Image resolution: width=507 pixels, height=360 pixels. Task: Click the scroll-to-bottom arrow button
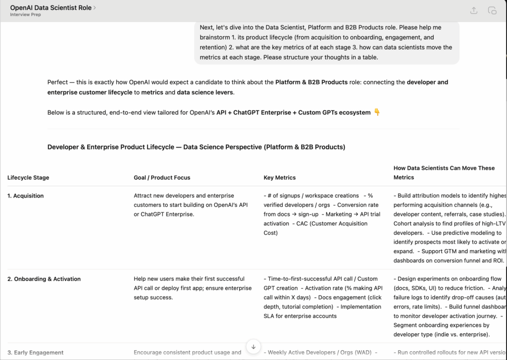[253, 347]
